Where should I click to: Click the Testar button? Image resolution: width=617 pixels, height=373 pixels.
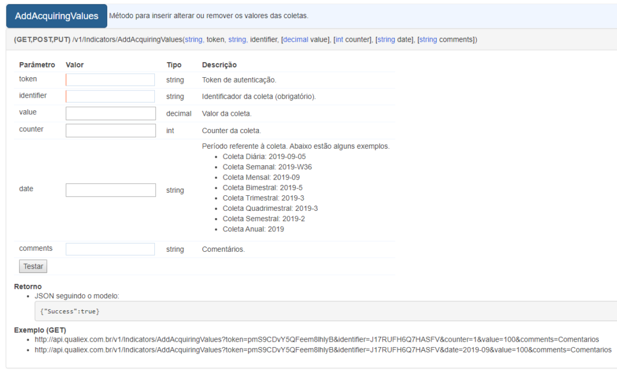(33, 266)
